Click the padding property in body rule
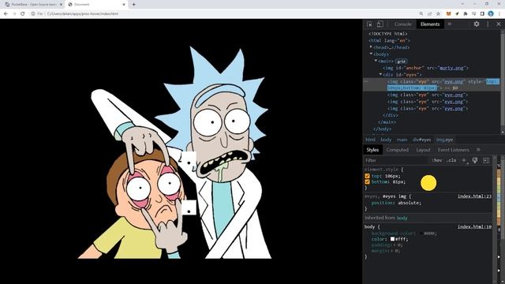Viewport: 505px width, 284px height. point(381,245)
